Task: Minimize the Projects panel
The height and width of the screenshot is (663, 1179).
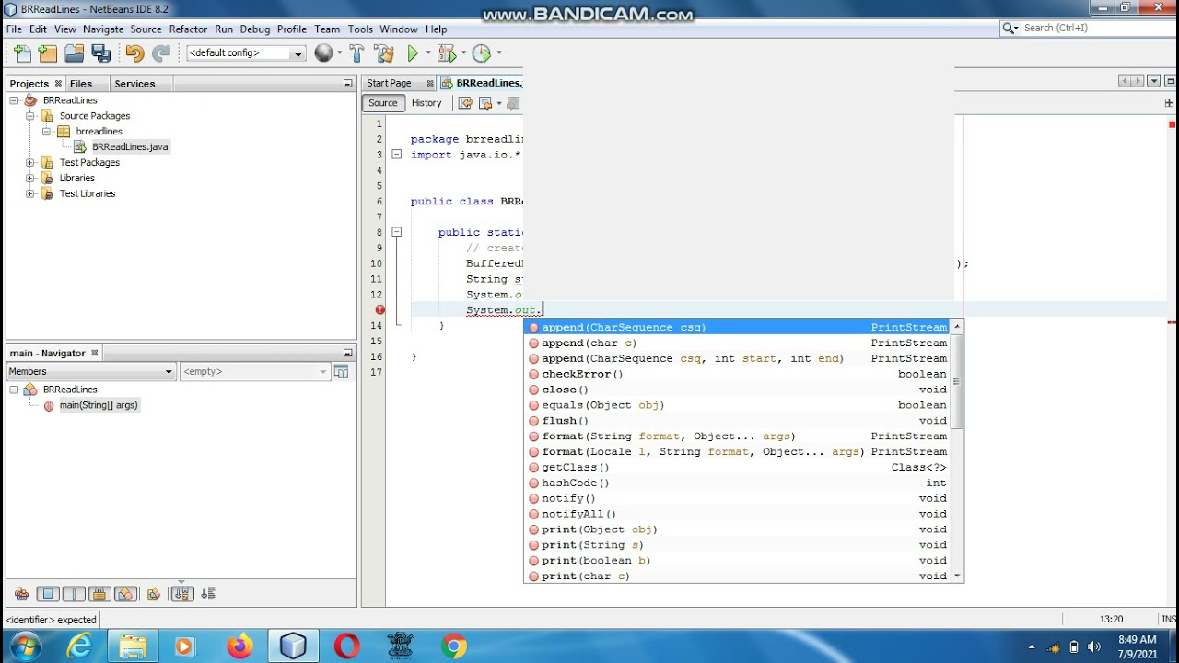Action: pos(347,84)
